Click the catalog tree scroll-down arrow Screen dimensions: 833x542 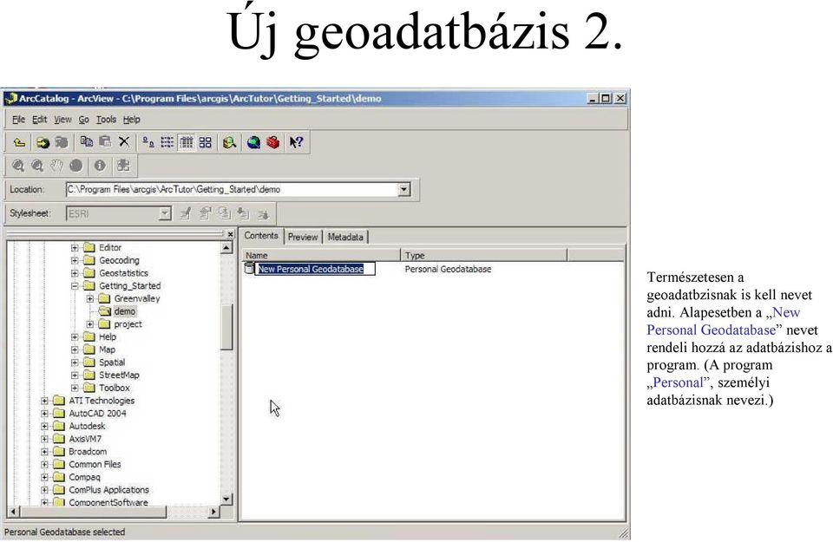[226, 499]
